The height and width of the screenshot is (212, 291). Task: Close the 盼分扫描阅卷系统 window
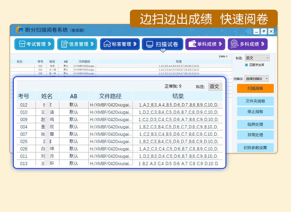coord(271,31)
